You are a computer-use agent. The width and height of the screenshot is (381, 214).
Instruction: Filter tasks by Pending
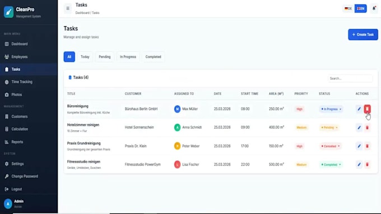coord(104,56)
